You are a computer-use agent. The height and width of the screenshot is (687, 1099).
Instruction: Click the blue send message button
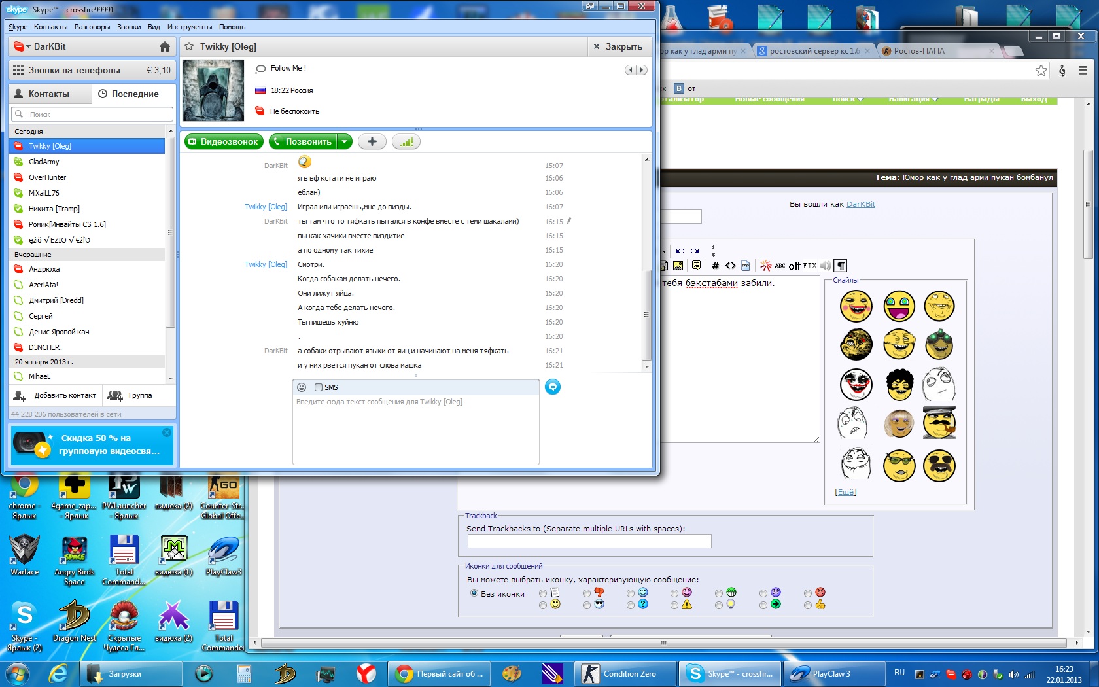553,387
